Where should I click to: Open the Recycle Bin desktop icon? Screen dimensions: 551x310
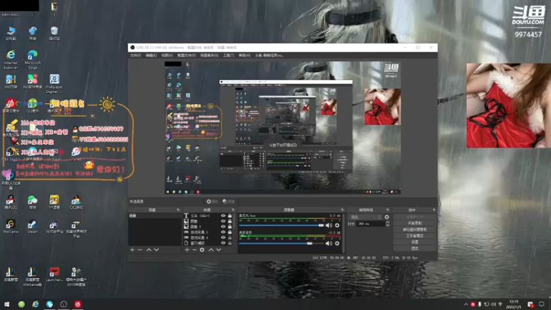click(x=54, y=33)
